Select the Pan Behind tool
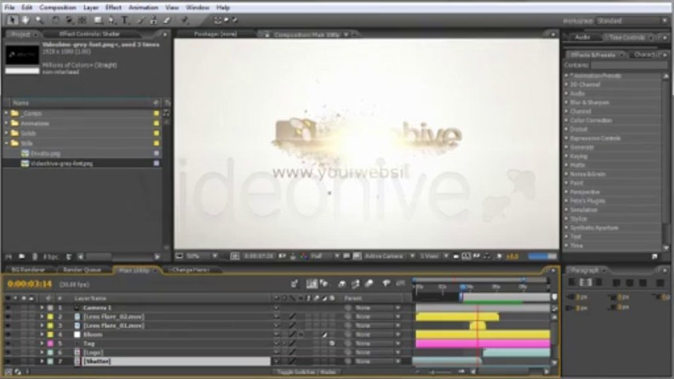This screenshot has width=674, height=379. 82,20
